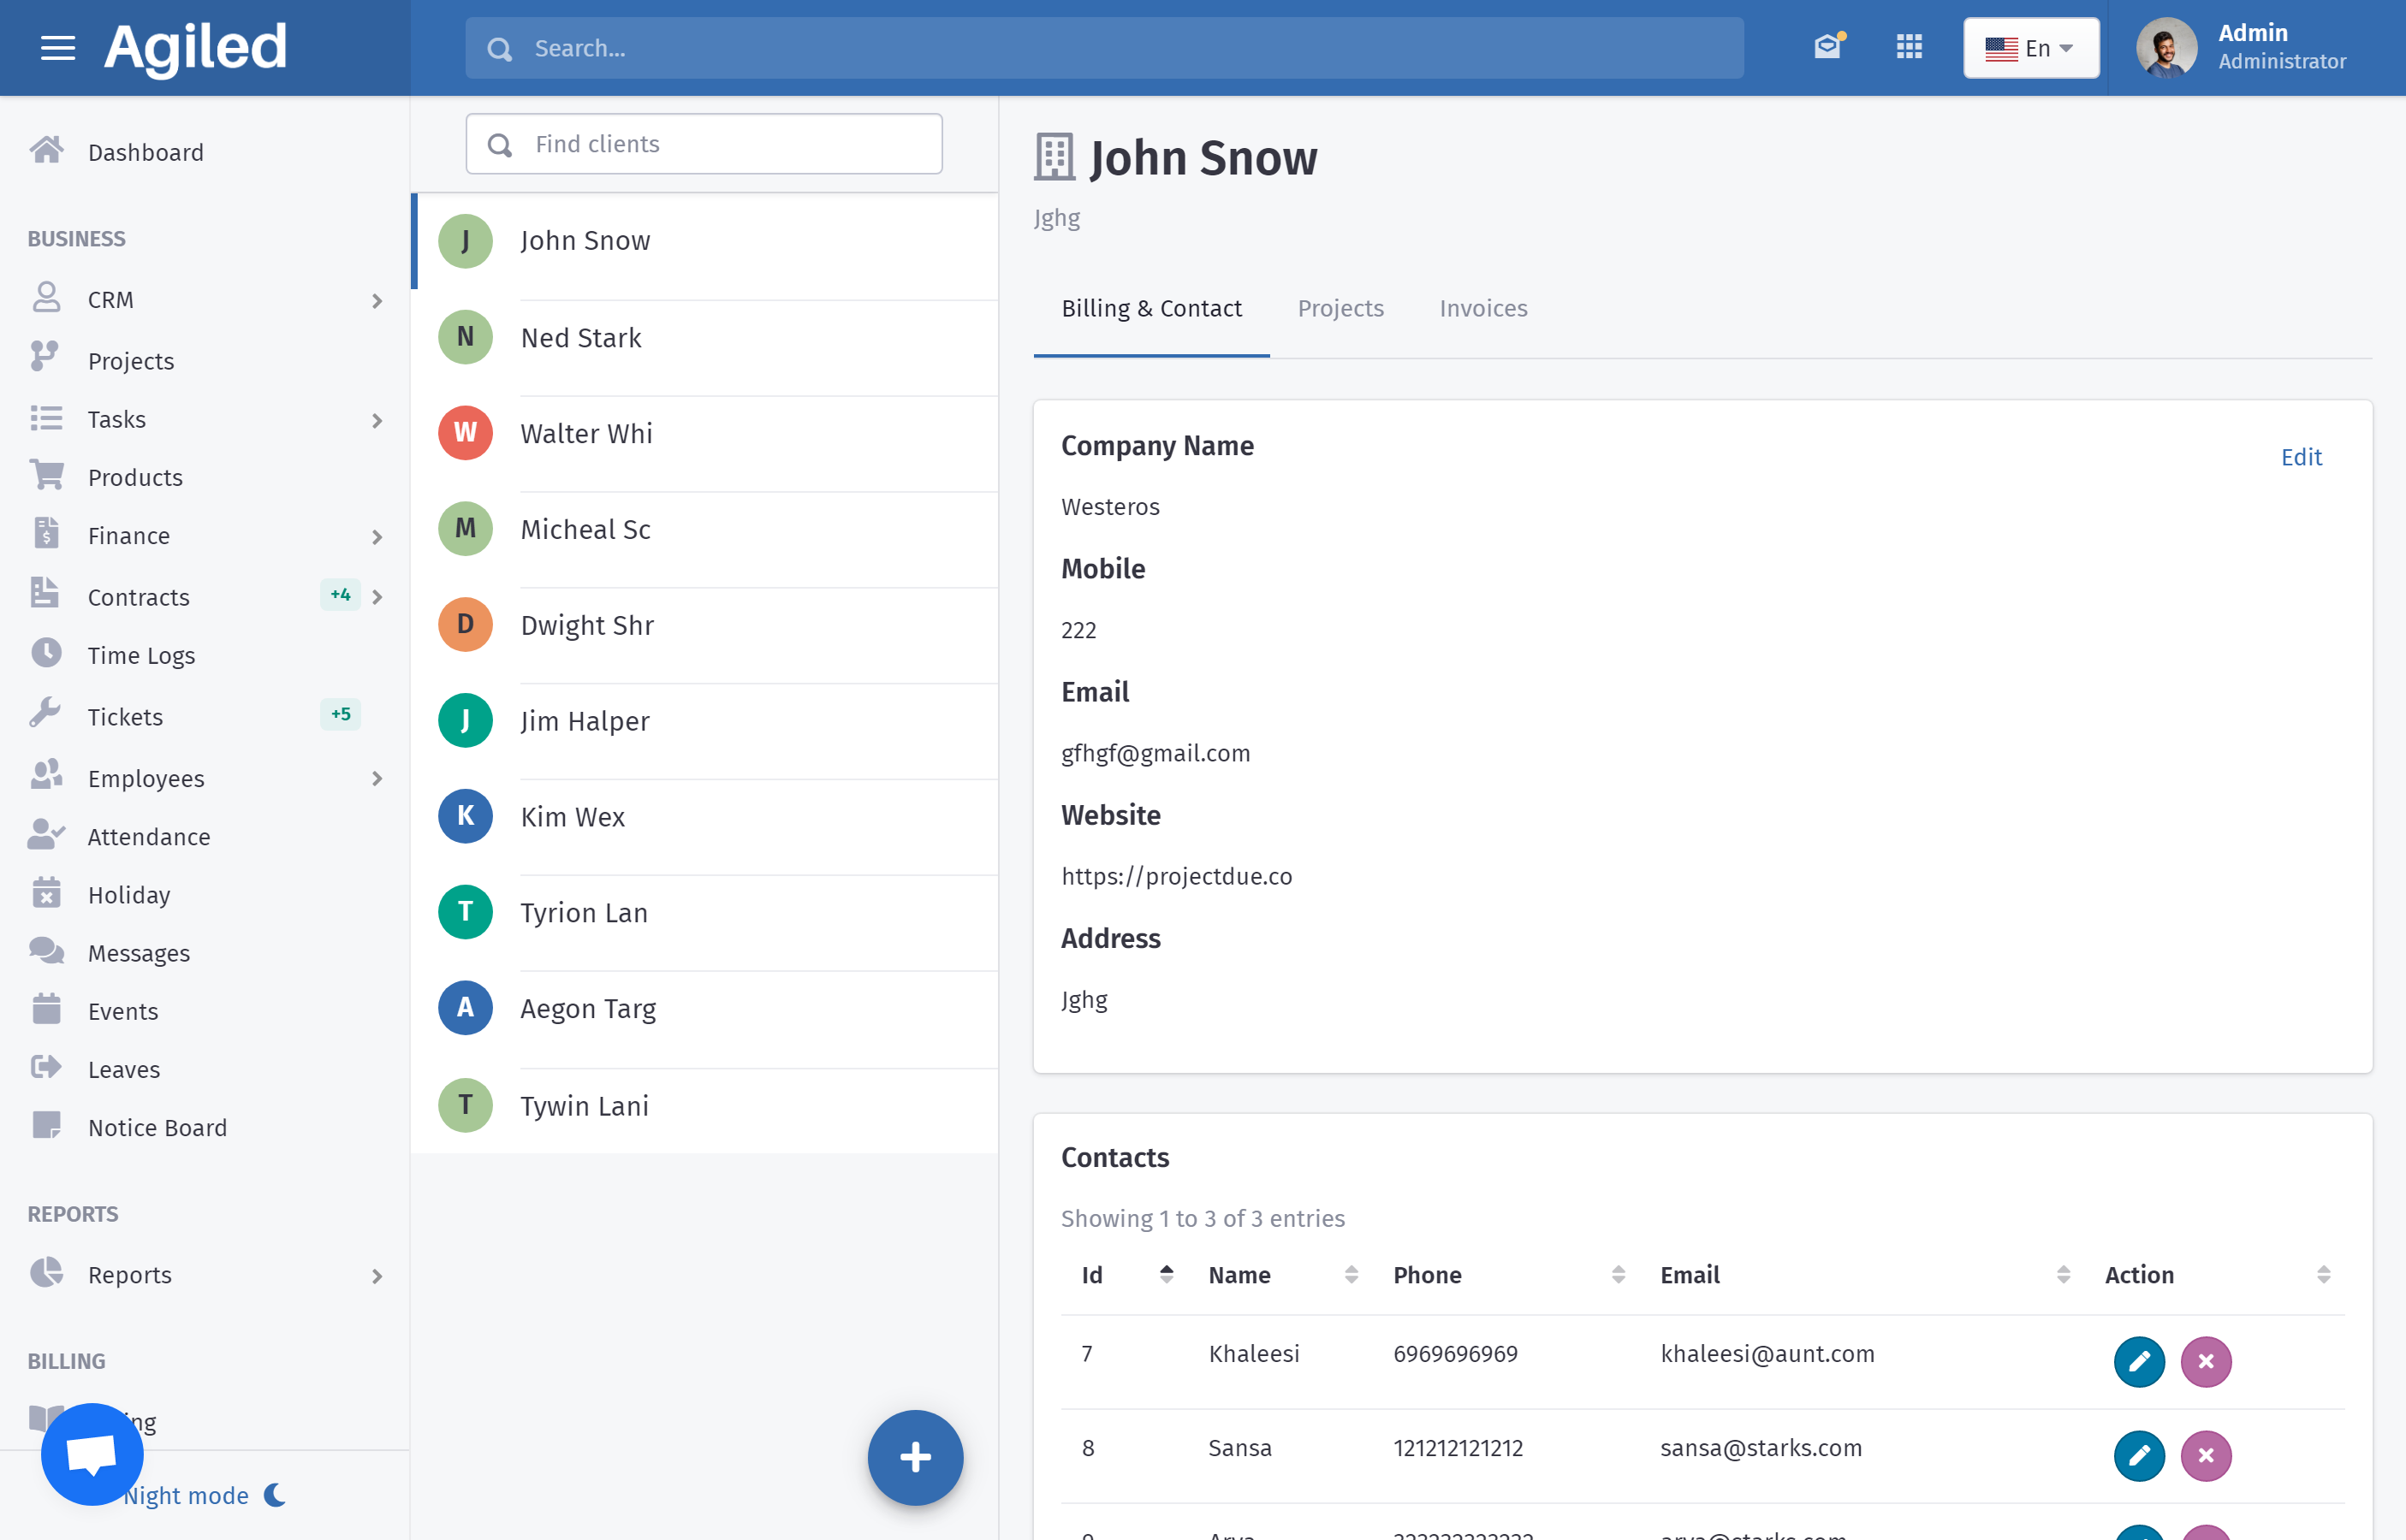Click the Edit link for company details
Image resolution: width=2406 pixels, height=1540 pixels.
[2300, 457]
